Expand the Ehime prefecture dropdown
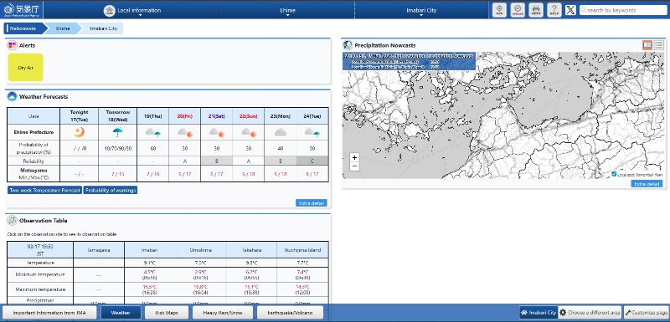The image size is (670, 322). (287, 10)
